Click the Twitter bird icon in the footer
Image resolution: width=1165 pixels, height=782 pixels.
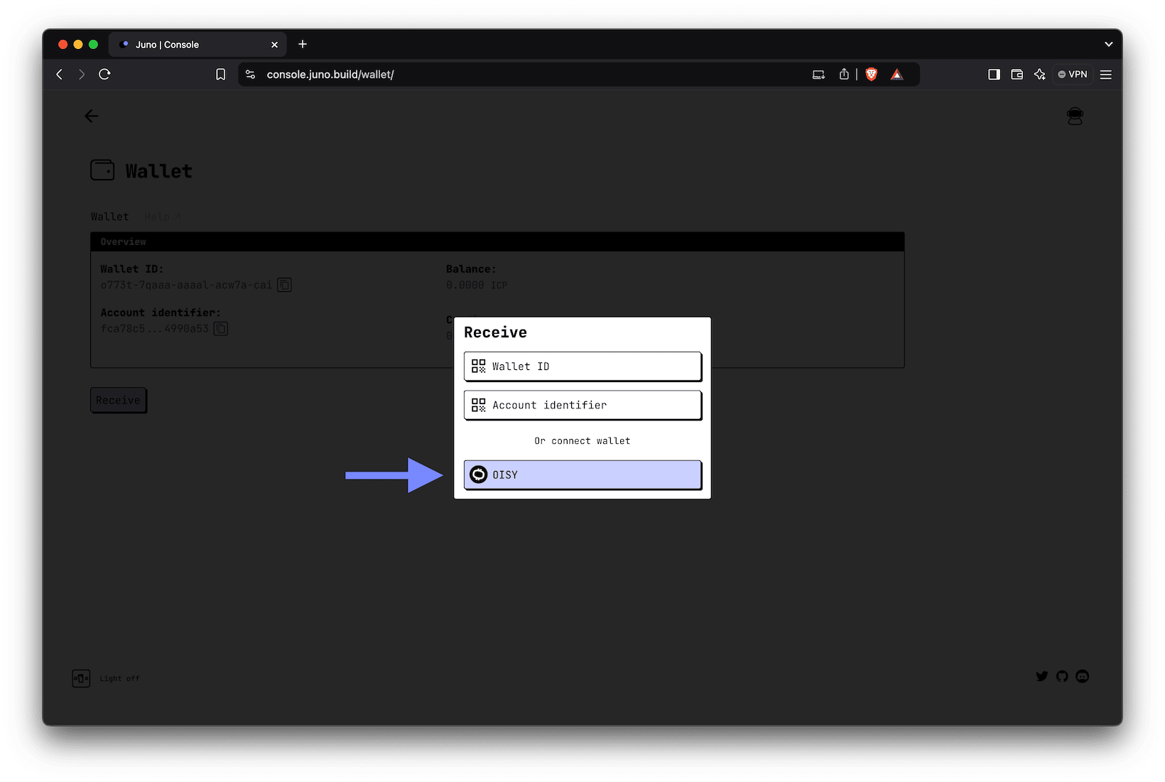(1041, 676)
